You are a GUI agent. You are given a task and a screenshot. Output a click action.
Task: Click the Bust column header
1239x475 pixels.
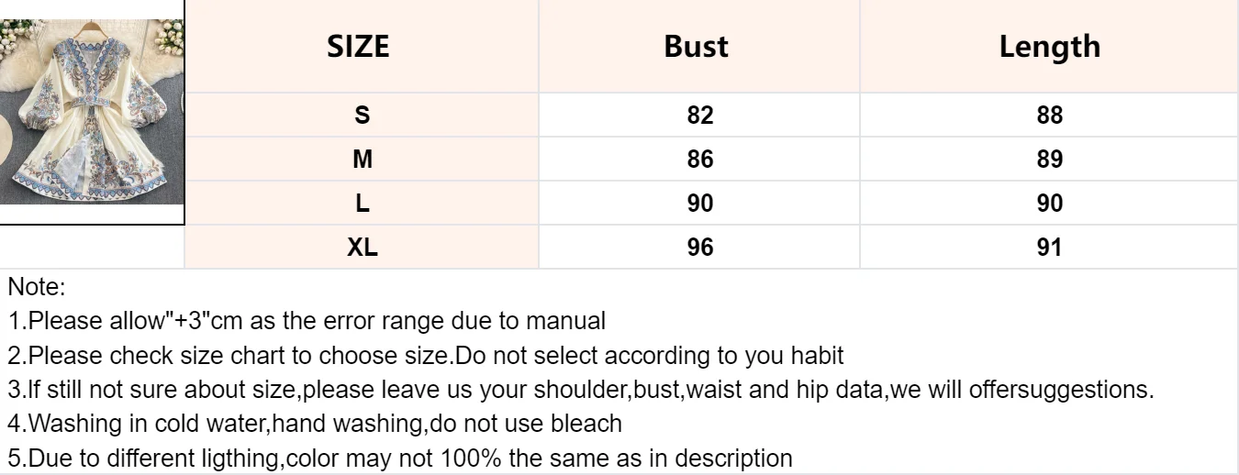(697, 46)
